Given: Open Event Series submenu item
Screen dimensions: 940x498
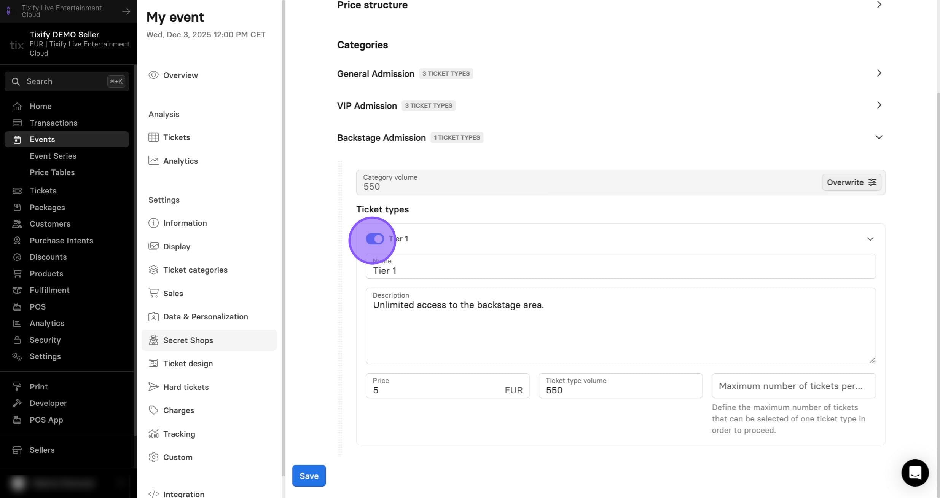Looking at the screenshot, I should tap(53, 156).
